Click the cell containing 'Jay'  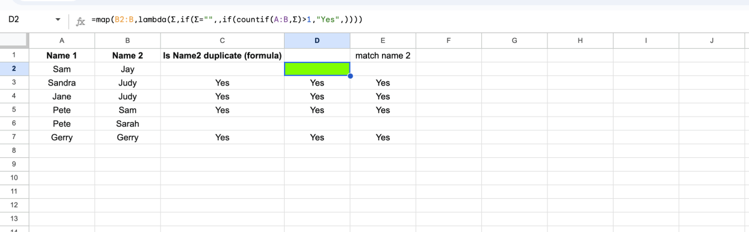pos(127,69)
